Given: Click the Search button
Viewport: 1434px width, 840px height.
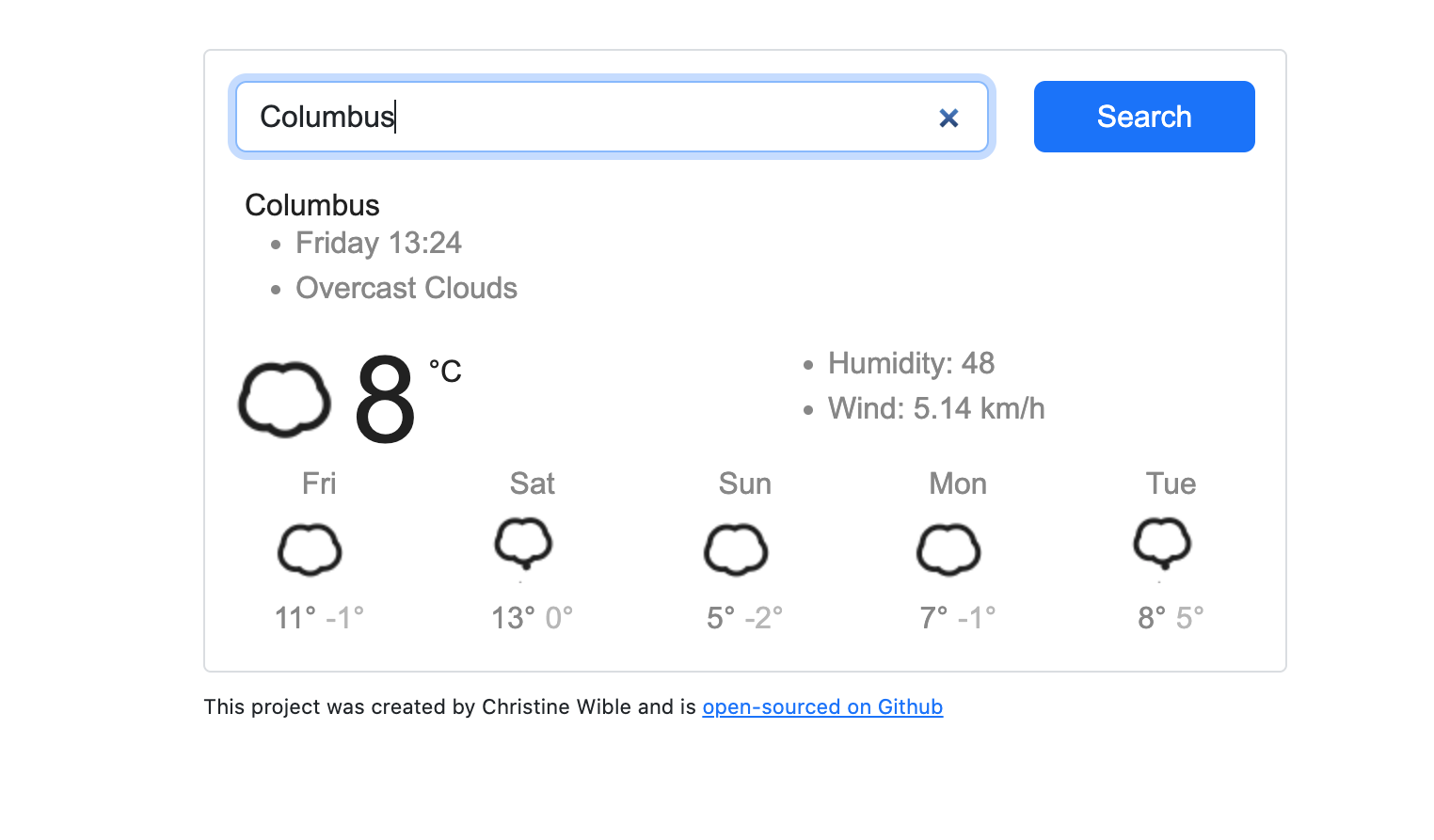Looking at the screenshot, I should [1144, 117].
